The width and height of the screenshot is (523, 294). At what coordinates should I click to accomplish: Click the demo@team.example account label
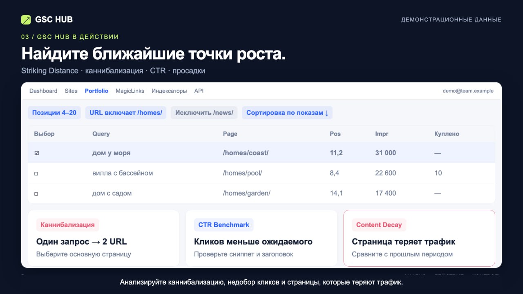click(468, 91)
